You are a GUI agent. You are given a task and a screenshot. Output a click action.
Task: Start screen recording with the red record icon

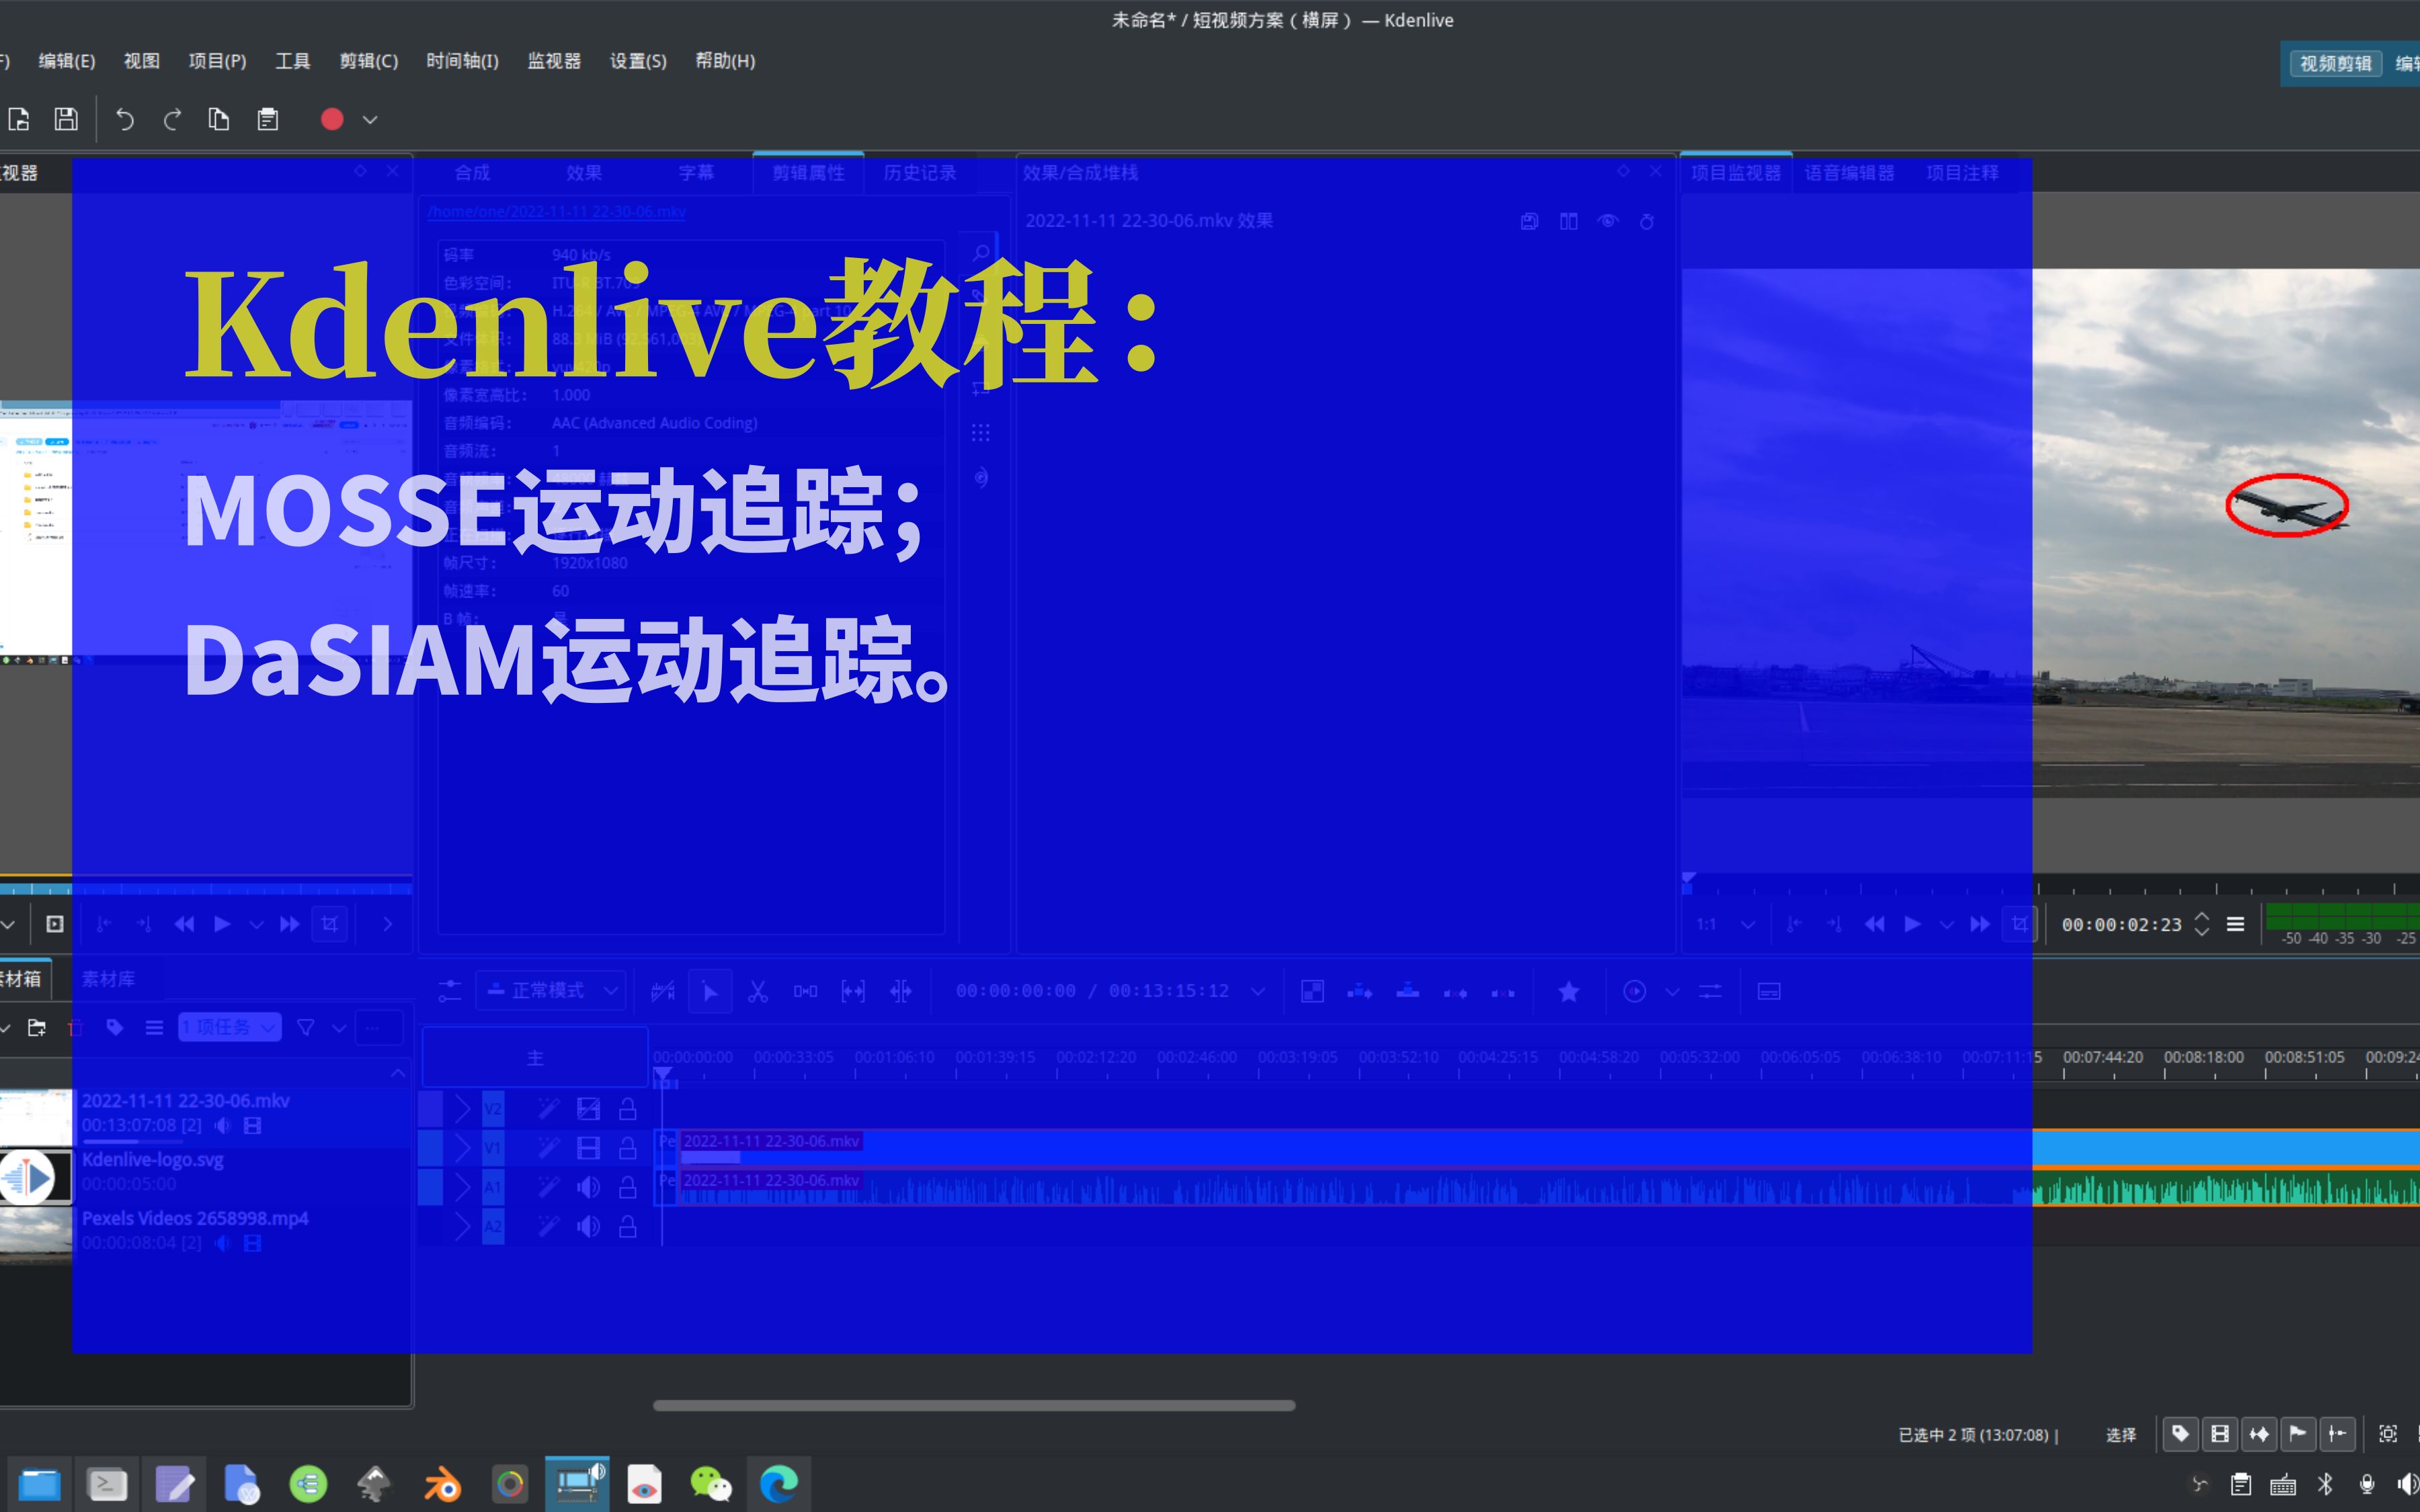(x=332, y=119)
